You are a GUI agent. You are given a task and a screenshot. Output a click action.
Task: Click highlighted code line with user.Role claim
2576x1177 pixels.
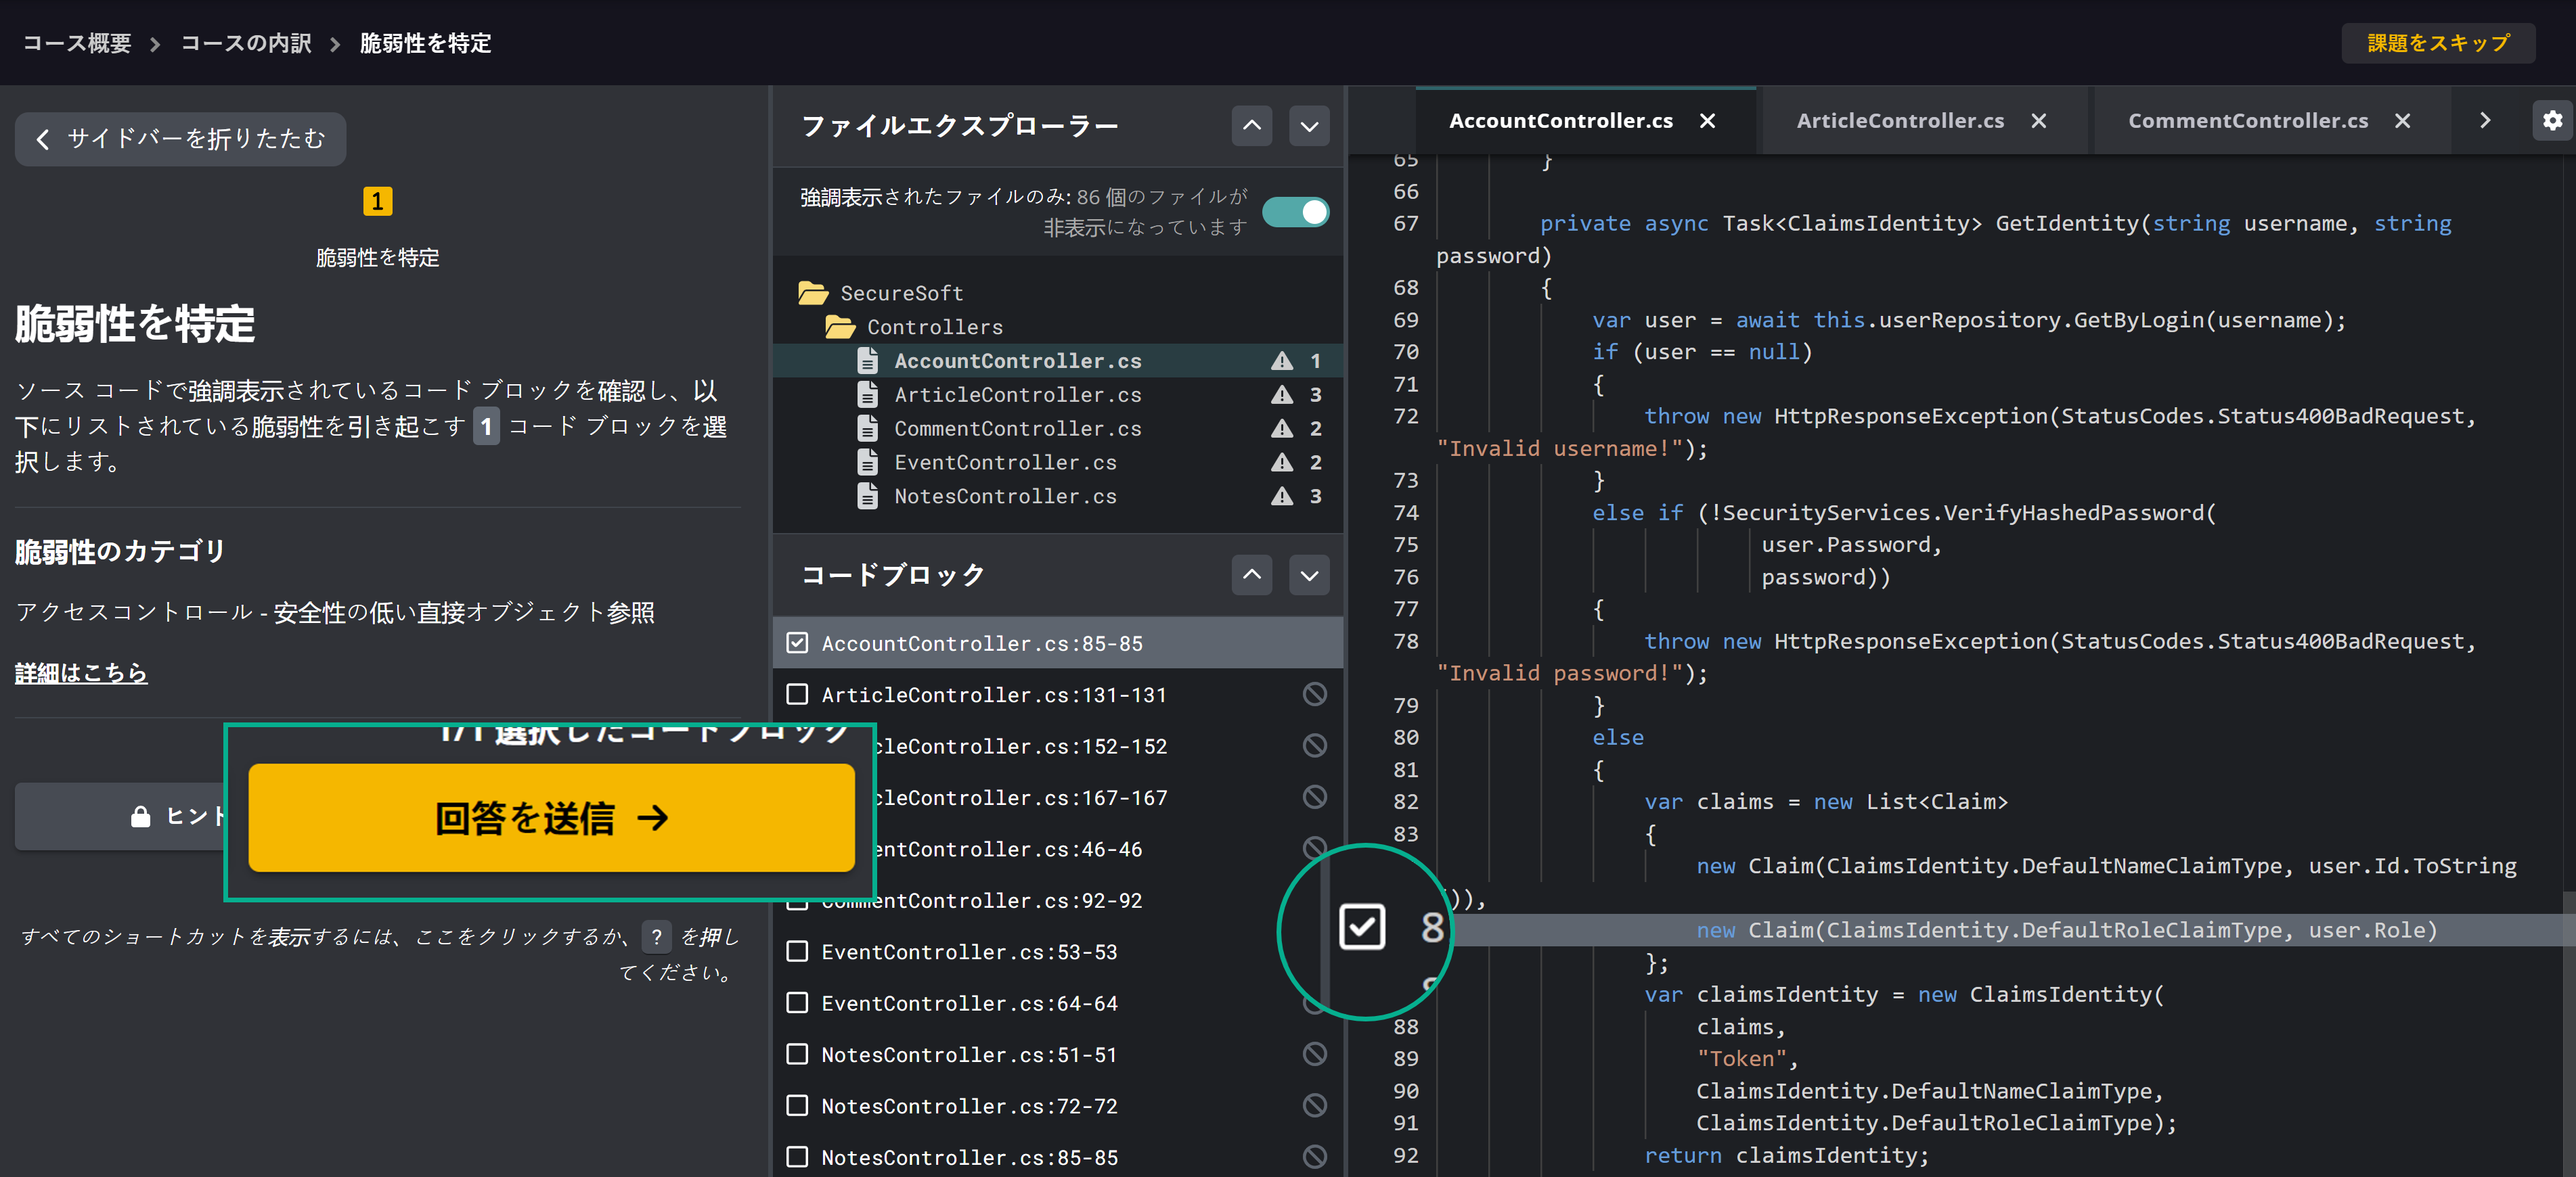coord(2066,930)
